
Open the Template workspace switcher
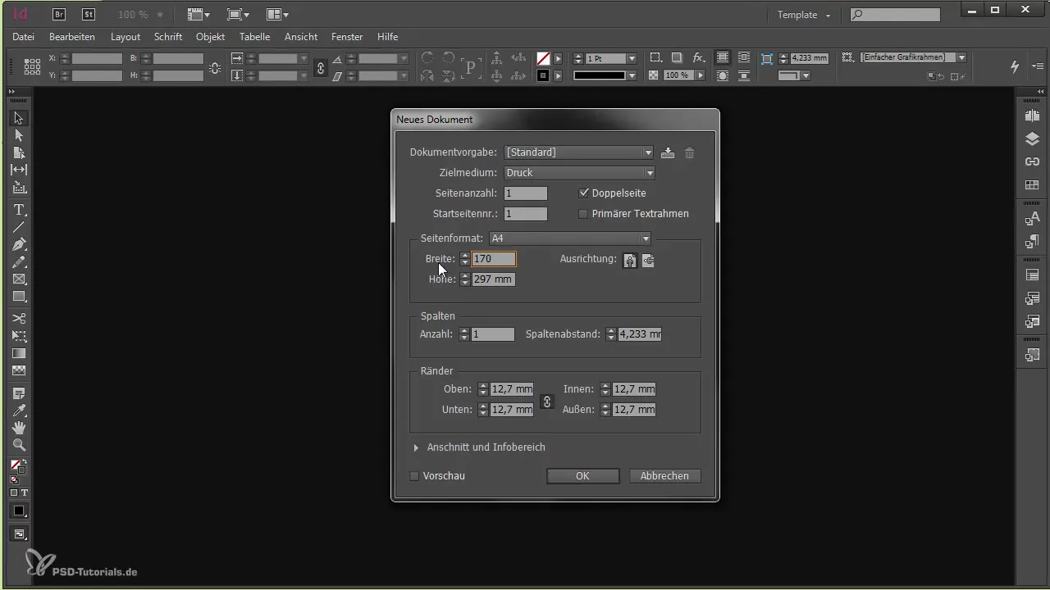click(x=804, y=15)
